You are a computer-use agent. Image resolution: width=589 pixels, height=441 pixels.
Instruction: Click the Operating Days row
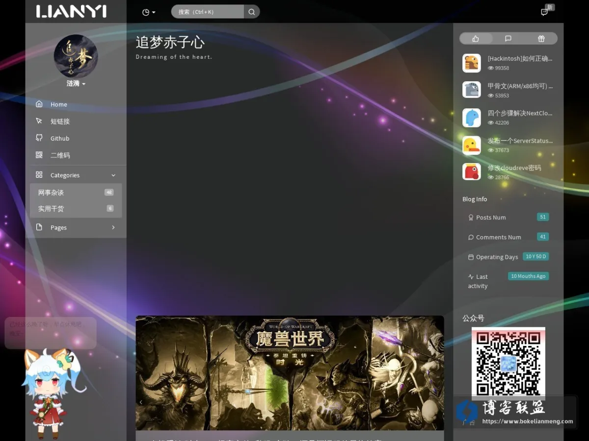[508, 257]
